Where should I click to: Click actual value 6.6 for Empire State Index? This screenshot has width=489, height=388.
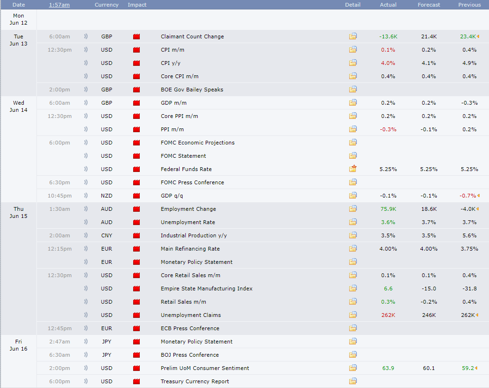[388, 289]
